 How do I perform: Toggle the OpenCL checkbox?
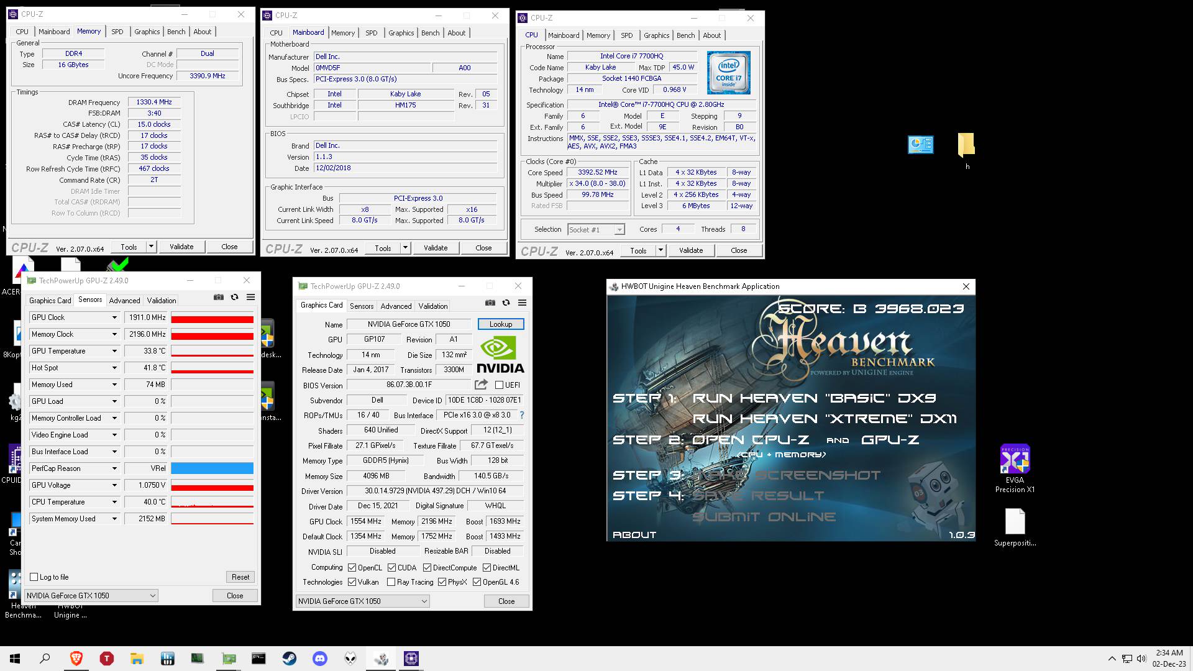tap(352, 568)
